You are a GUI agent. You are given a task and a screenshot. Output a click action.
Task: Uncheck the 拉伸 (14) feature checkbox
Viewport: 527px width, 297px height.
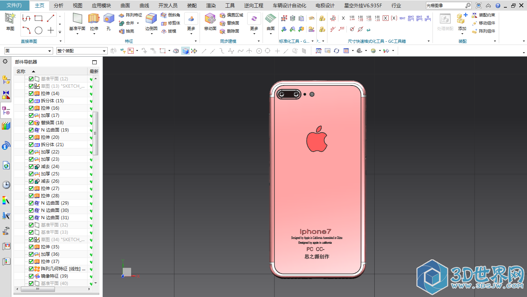pos(31,94)
